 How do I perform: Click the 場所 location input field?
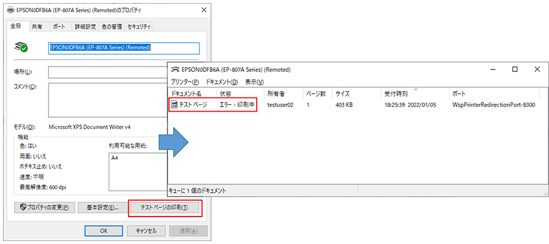pos(107,72)
